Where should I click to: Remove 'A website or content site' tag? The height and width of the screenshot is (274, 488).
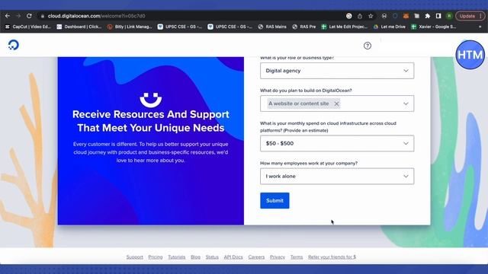[x=336, y=104]
